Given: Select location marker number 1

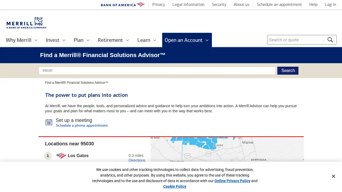Looking at the screenshot, I should click(48, 156).
